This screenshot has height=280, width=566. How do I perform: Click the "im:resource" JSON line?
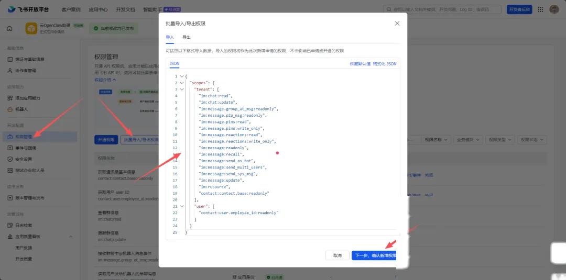pos(214,187)
